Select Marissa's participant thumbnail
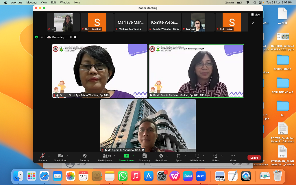296x185 pixels. click(x=198, y=22)
